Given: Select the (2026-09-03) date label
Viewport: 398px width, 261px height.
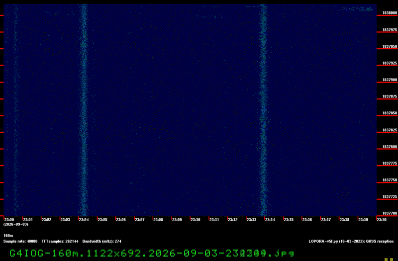Looking at the screenshot, I should (x=16, y=224).
